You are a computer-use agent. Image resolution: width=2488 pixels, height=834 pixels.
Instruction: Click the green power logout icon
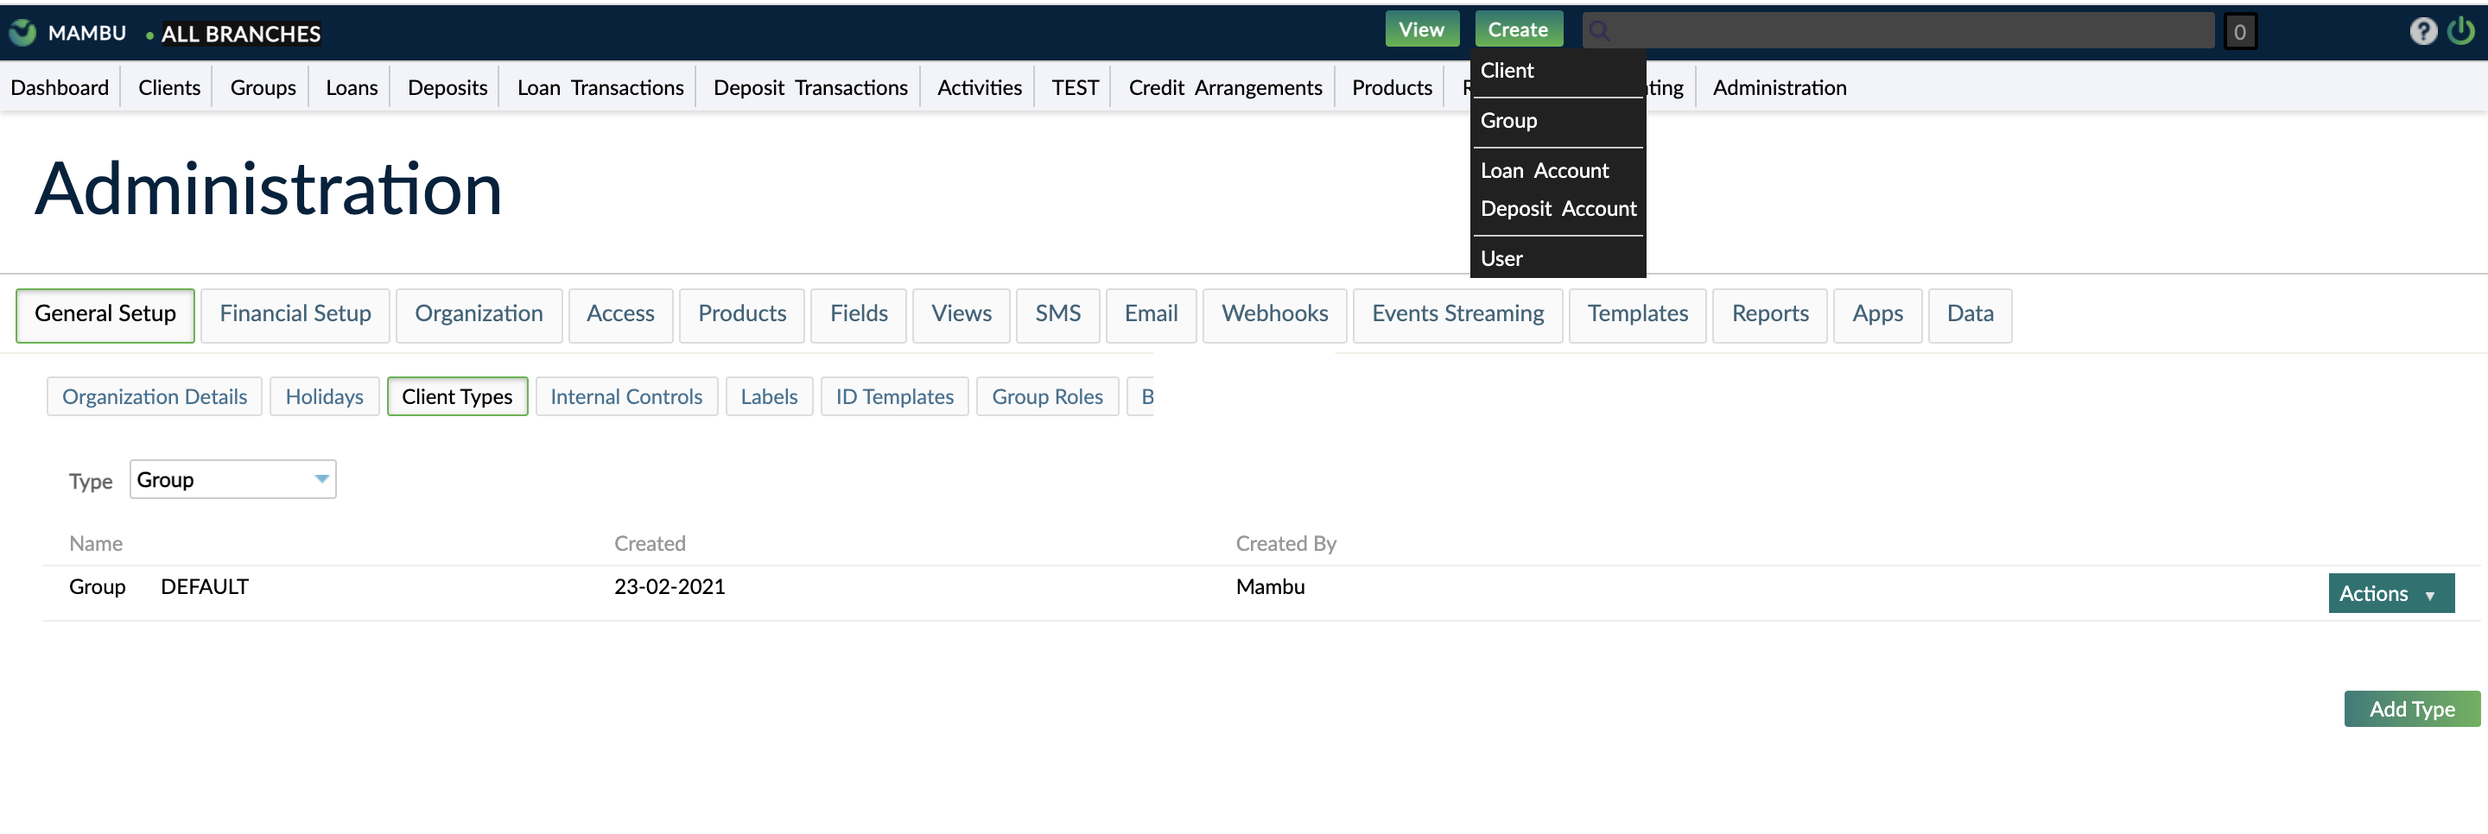coord(2461,30)
